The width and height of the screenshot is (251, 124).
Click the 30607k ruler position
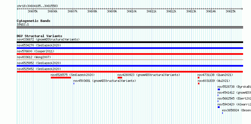[72, 11]
